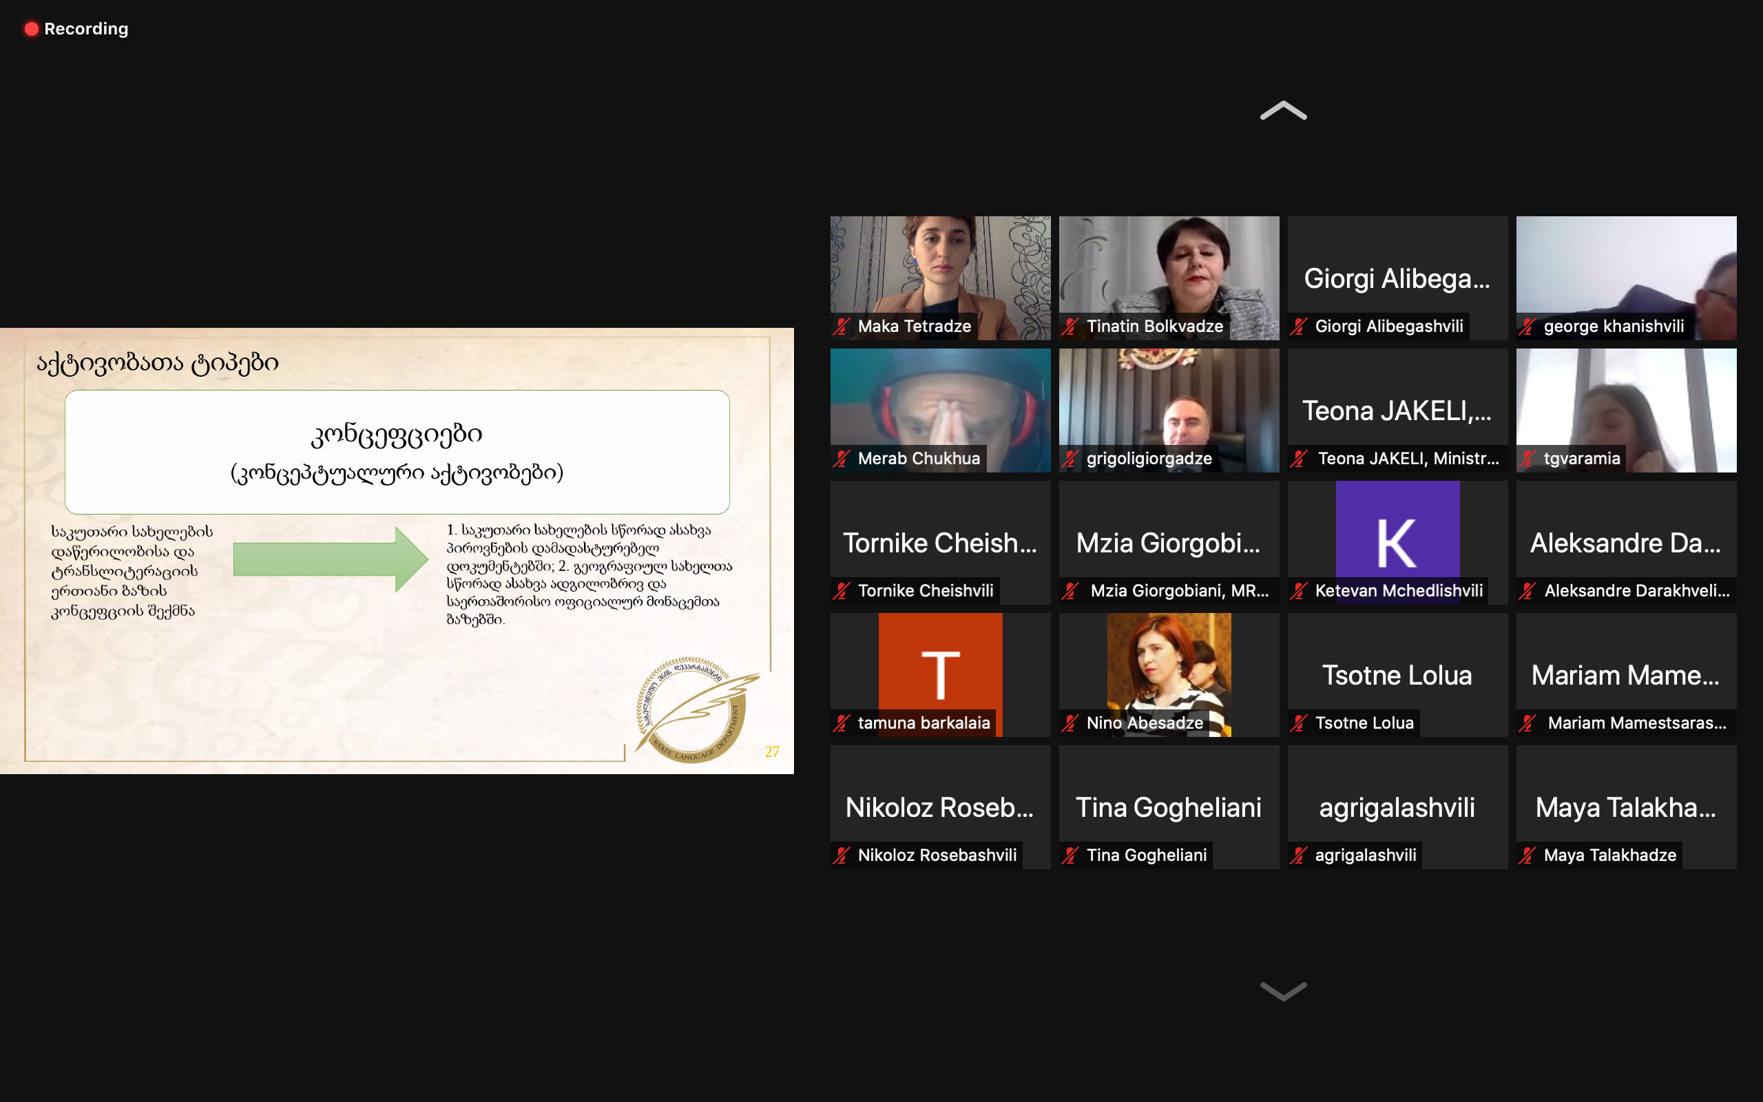Show previous participants with up chevron
Viewport: 1763px width, 1102px height.
(x=1283, y=111)
